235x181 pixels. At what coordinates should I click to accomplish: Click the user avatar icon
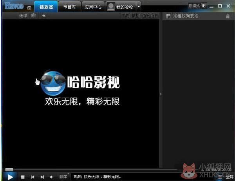coord(111,7)
